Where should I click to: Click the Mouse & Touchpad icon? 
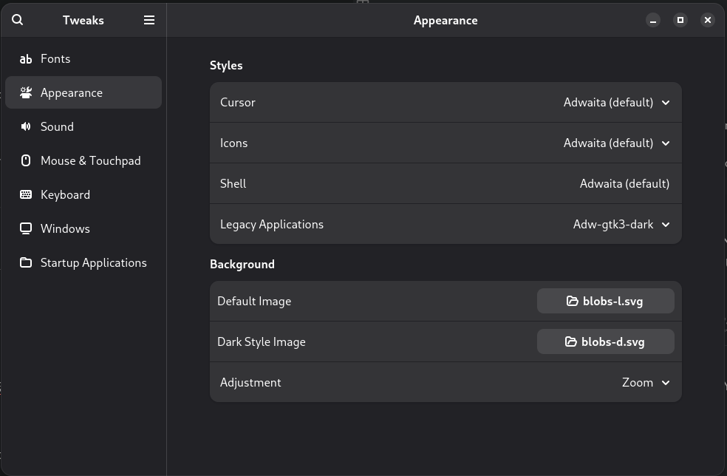pyautogui.click(x=26, y=160)
